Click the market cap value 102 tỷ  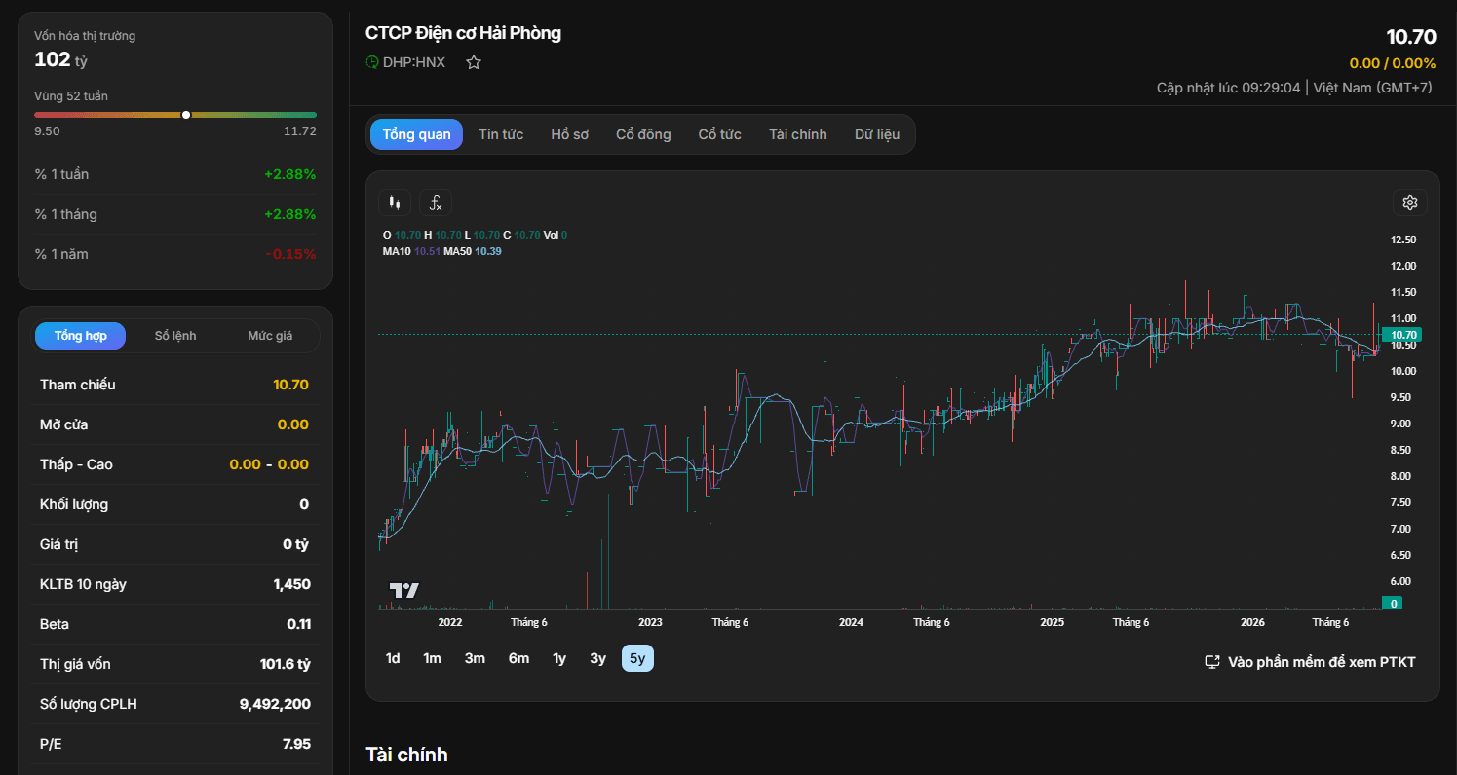[x=61, y=59]
